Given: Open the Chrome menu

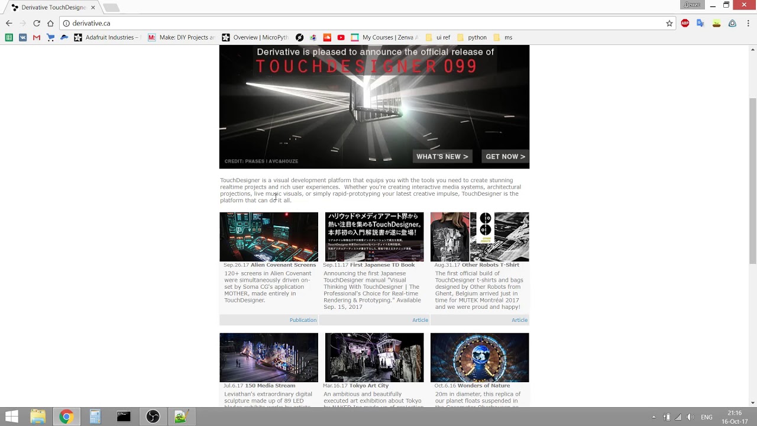Looking at the screenshot, I should [x=748, y=23].
